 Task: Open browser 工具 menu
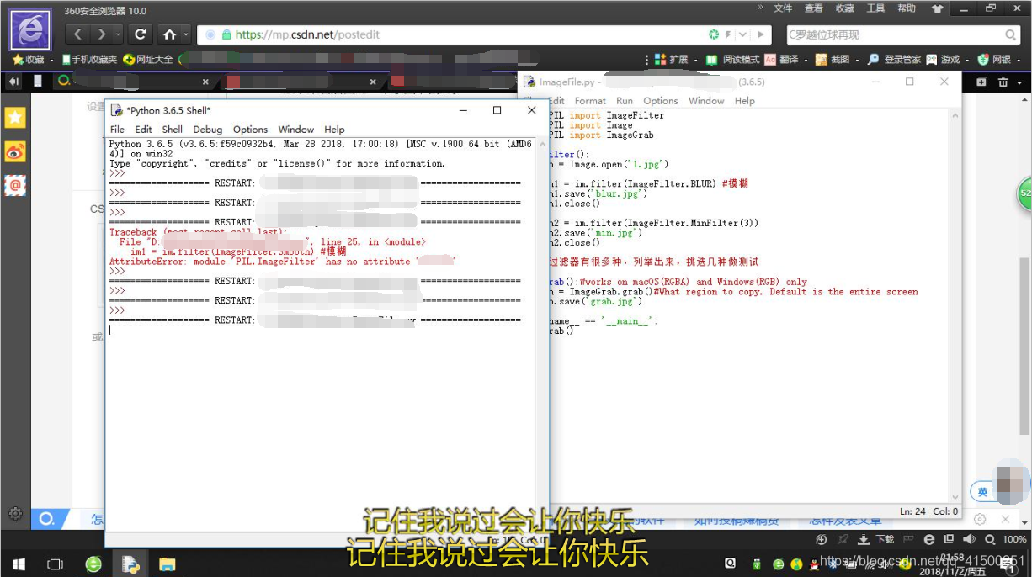[875, 8]
